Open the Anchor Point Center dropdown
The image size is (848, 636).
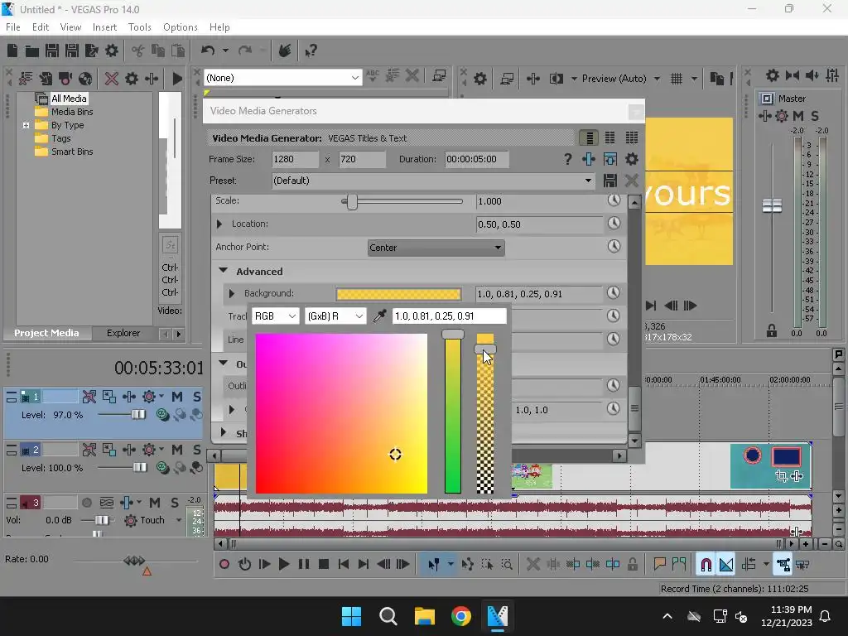436,248
